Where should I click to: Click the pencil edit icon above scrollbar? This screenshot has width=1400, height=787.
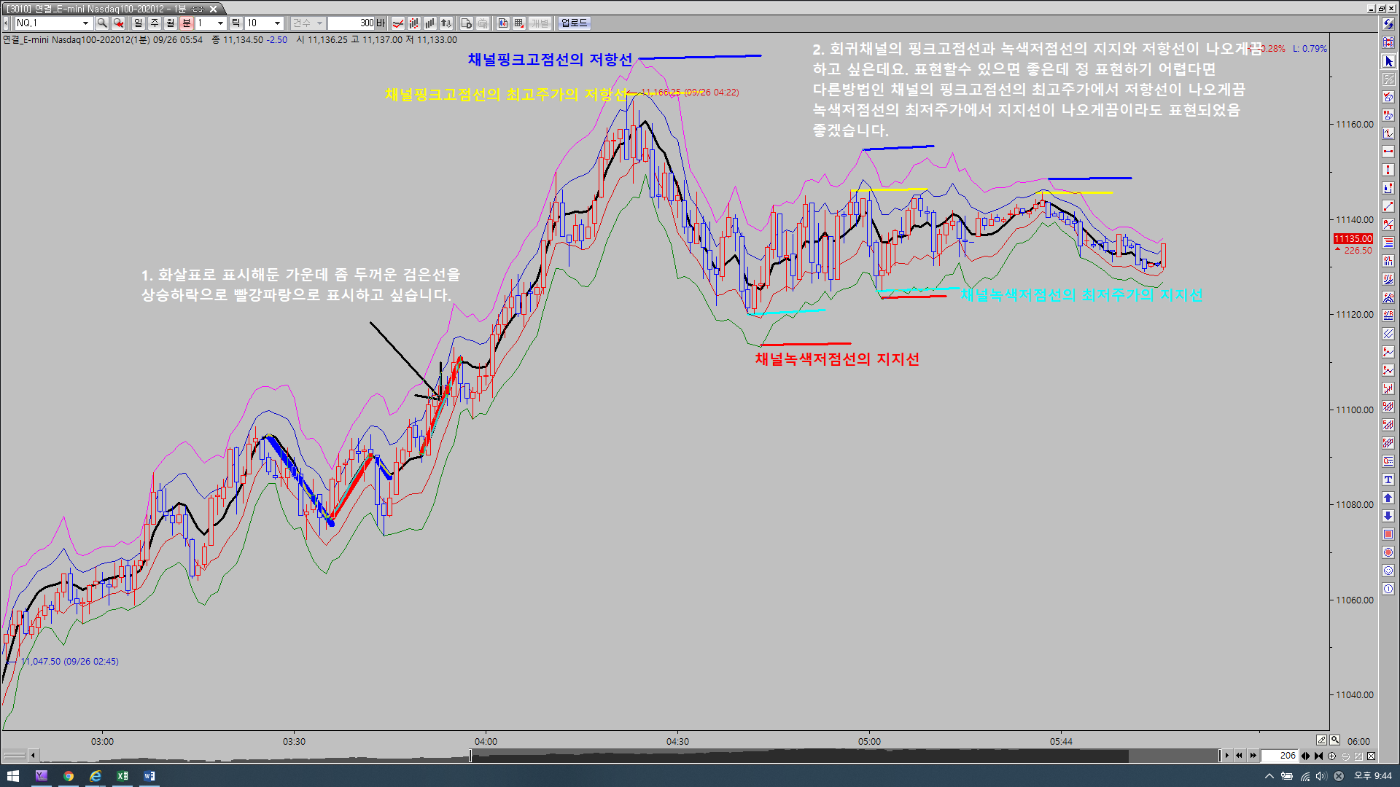click(x=1321, y=740)
